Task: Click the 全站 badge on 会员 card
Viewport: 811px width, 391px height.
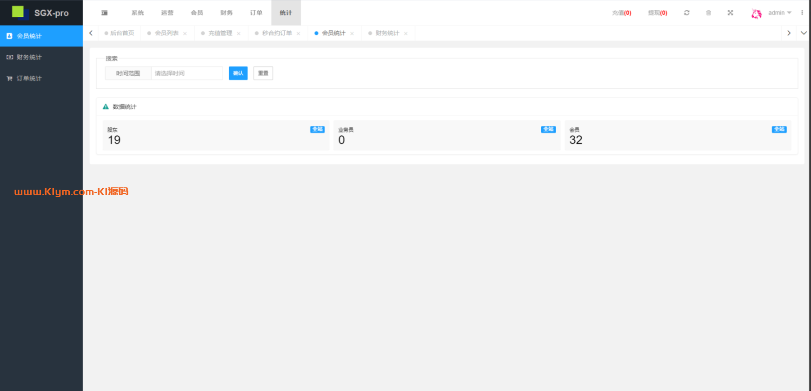Action: (779, 129)
